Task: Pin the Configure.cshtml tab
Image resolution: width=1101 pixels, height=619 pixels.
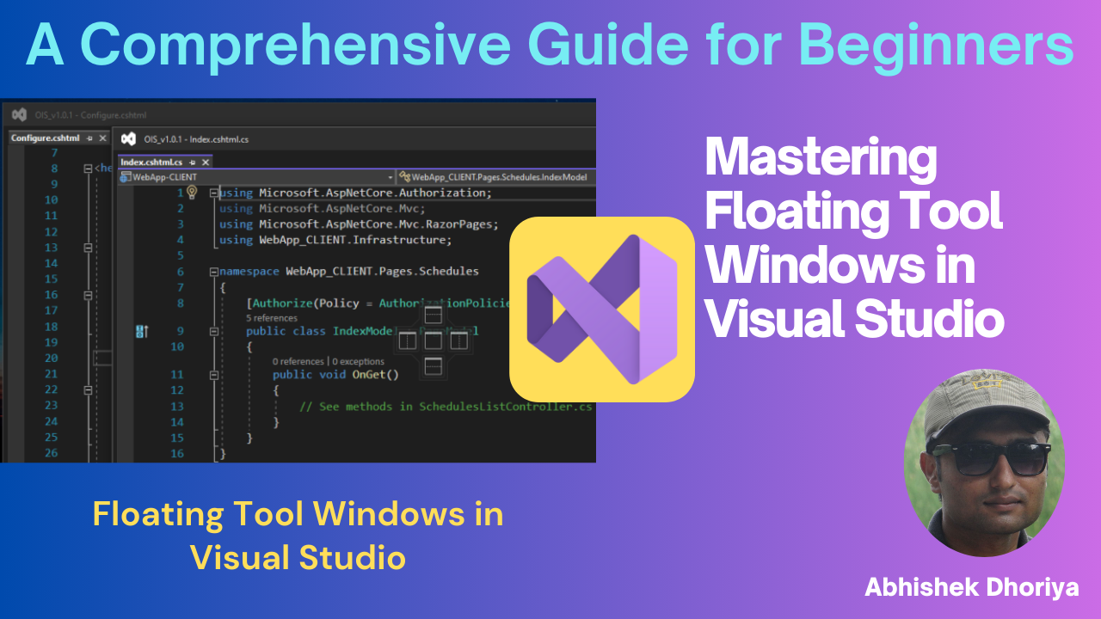Action: click(x=89, y=138)
